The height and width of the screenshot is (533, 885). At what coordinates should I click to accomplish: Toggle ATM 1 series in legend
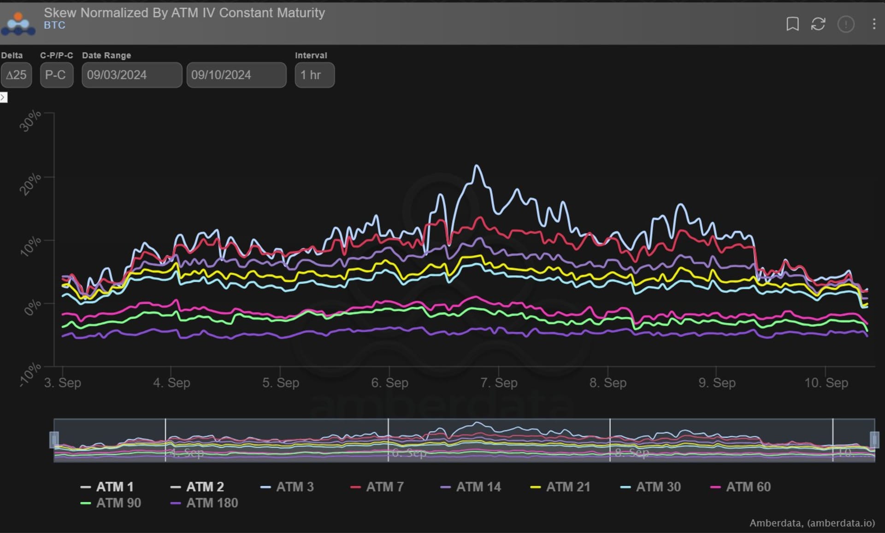click(x=107, y=487)
